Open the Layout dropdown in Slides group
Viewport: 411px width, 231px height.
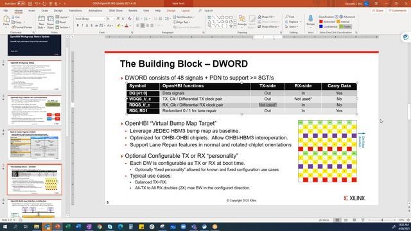pos(63,17)
